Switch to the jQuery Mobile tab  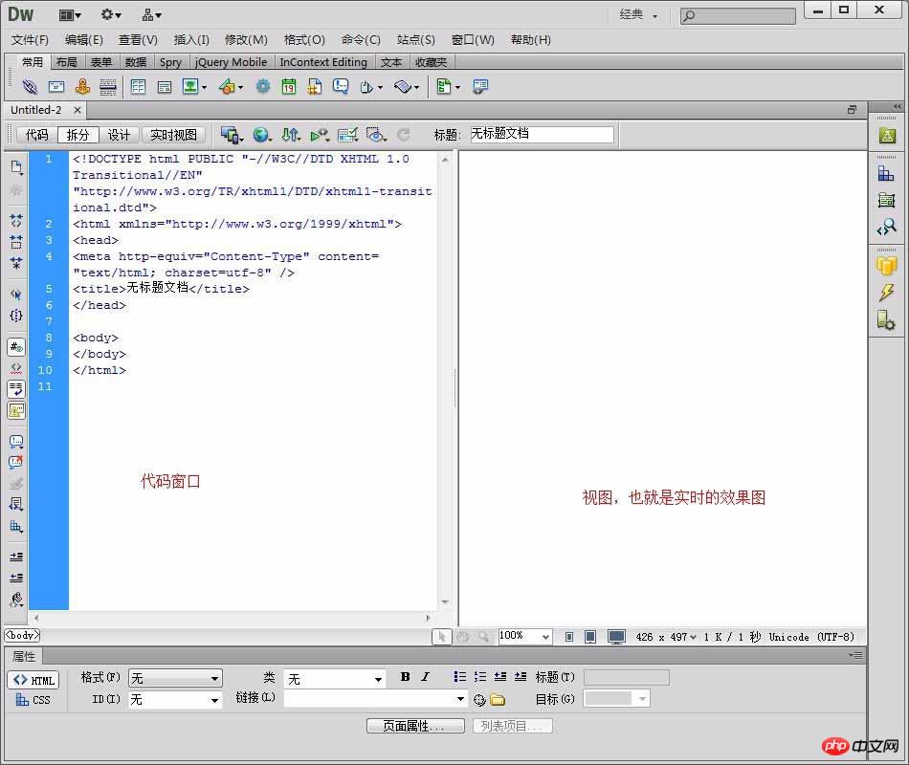click(231, 62)
